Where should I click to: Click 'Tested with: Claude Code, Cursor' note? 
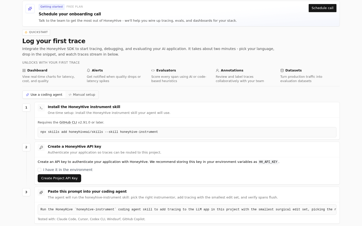[x=92, y=219]
